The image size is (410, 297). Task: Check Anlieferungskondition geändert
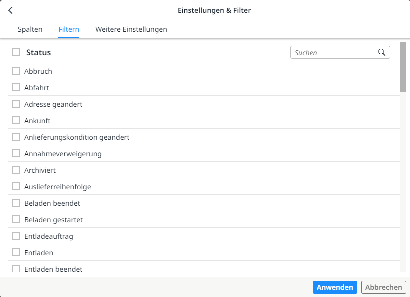tap(16, 137)
